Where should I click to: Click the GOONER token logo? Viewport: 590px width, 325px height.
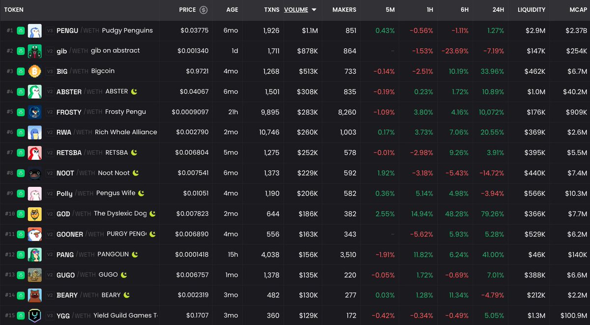pyautogui.click(x=35, y=235)
